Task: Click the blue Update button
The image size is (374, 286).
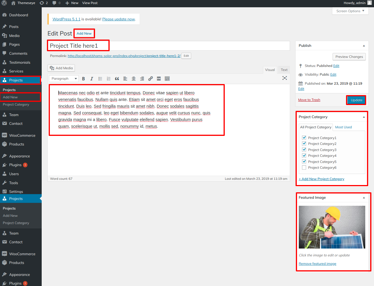Action: [x=356, y=100]
